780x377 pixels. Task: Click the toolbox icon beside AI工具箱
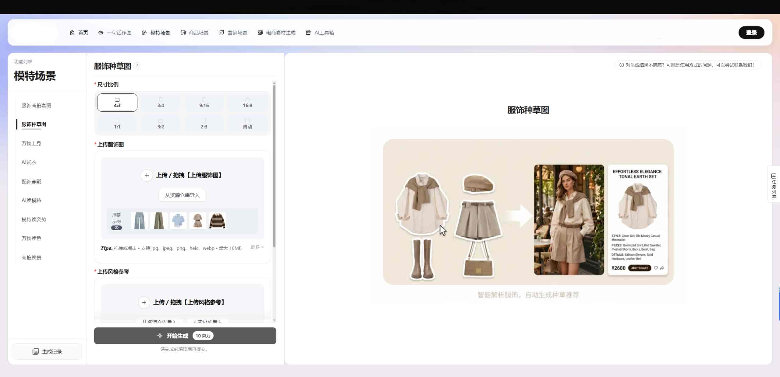point(308,33)
